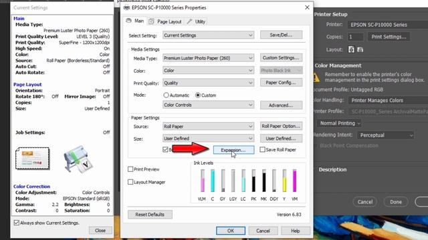
Task: Click the User Defined... button
Action: [281, 138]
